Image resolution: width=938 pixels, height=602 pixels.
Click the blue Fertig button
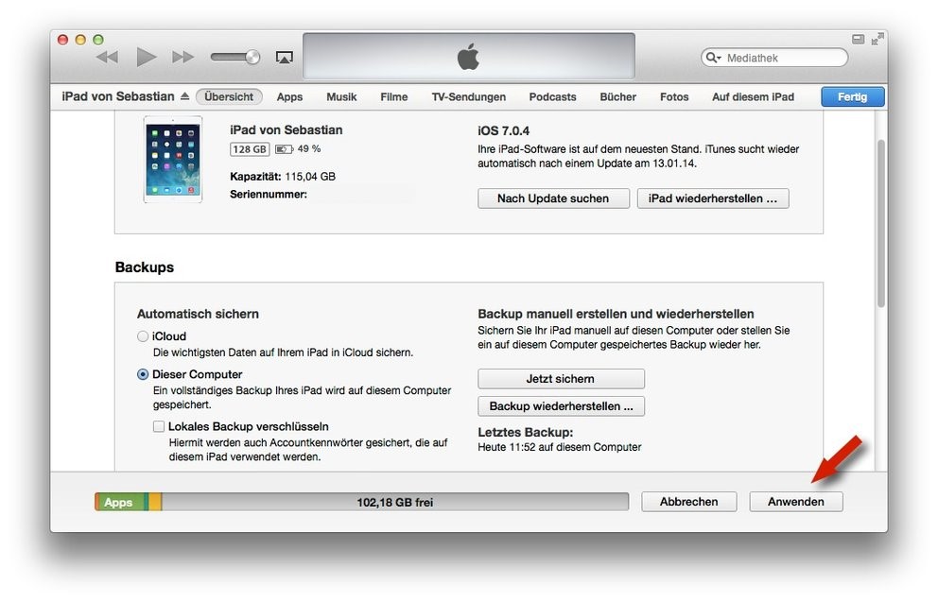[853, 96]
